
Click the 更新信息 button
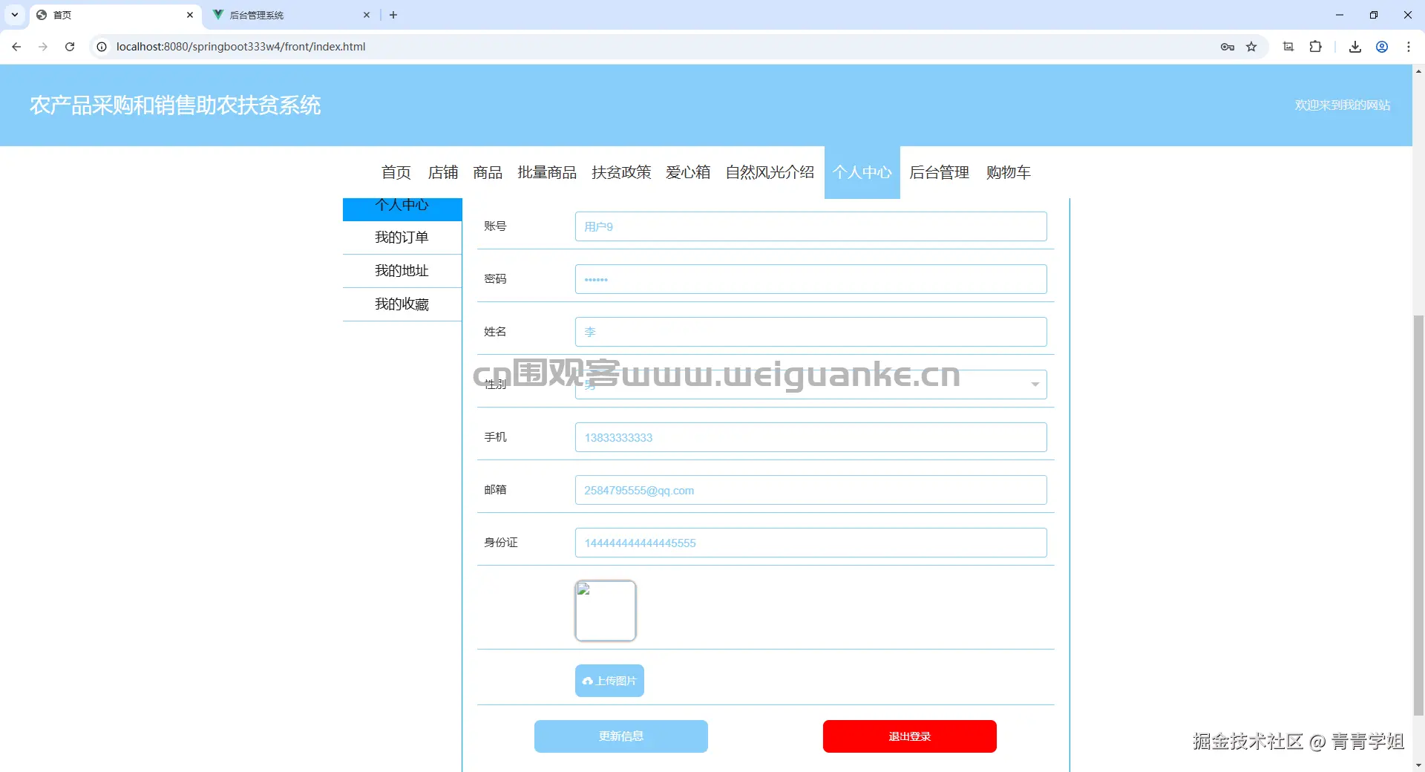pos(620,736)
